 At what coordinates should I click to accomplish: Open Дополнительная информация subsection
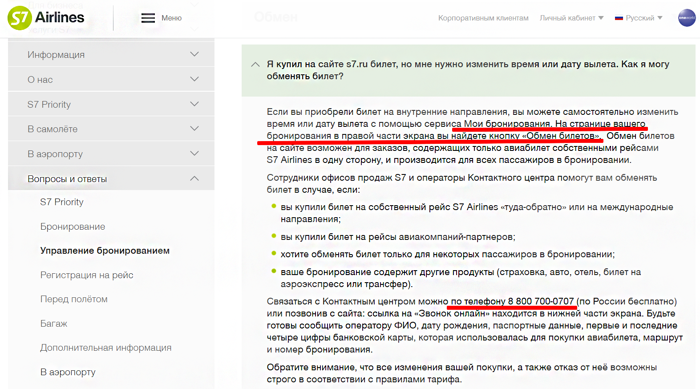[x=105, y=348]
